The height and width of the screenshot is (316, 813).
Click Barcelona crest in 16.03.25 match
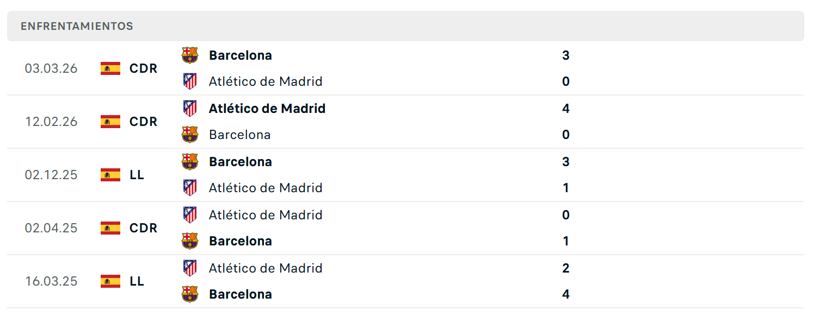[190, 294]
